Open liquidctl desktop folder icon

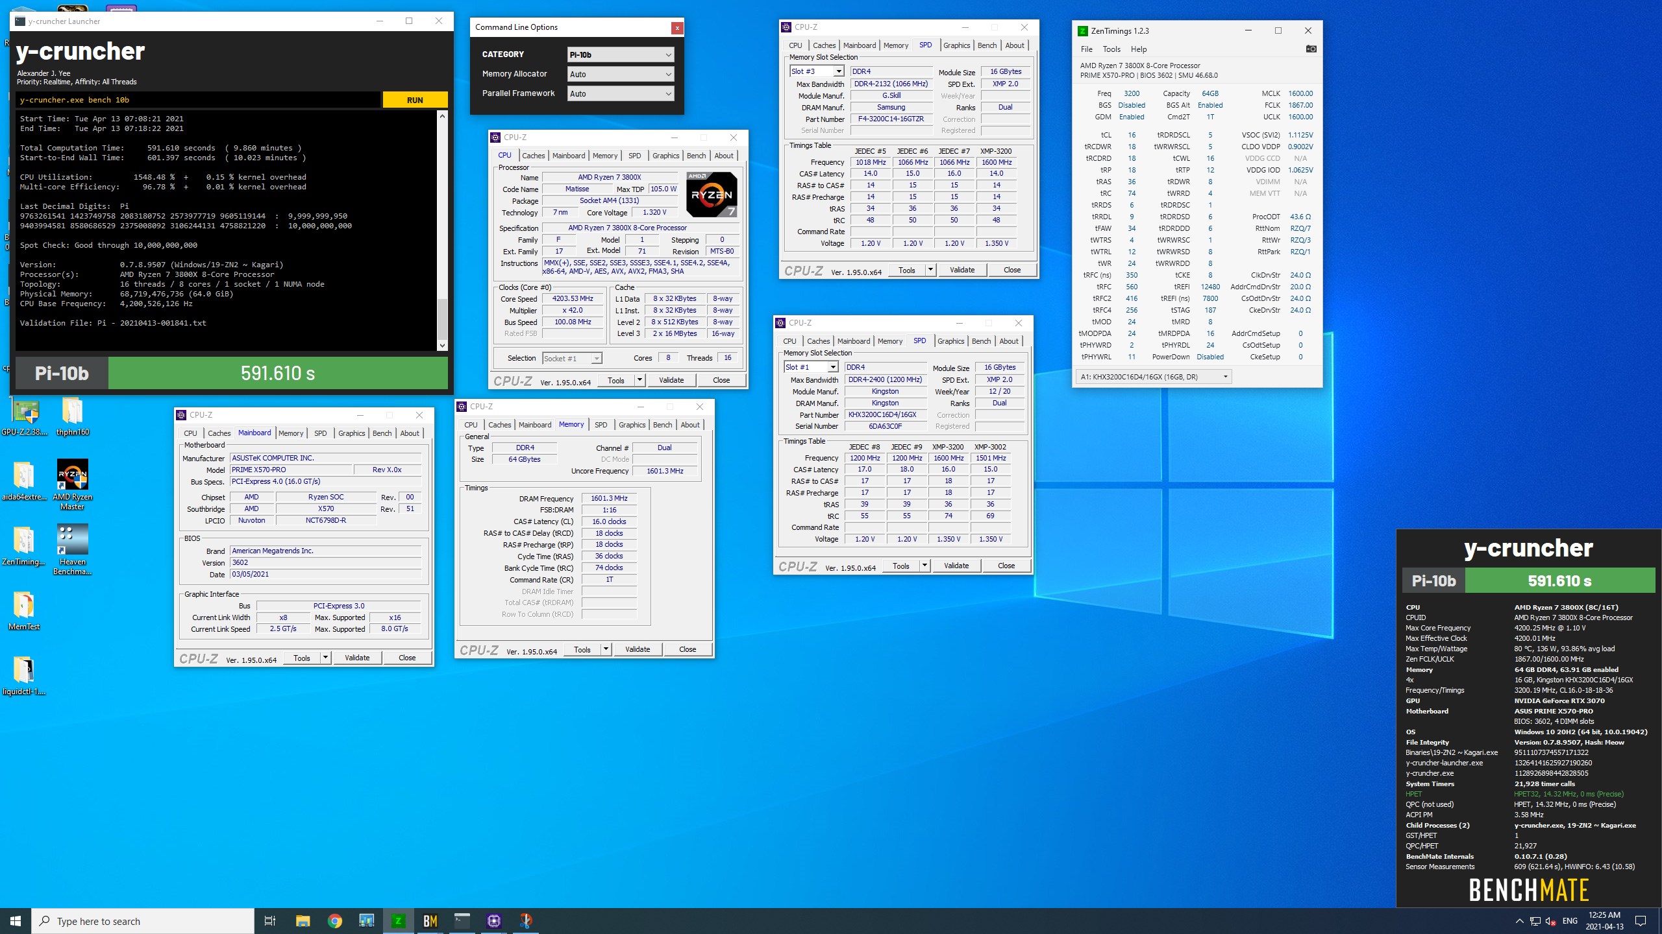[x=24, y=676]
